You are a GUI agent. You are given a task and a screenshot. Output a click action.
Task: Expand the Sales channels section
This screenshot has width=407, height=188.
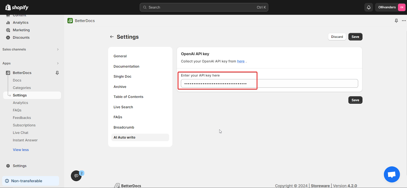click(x=58, y=50)
